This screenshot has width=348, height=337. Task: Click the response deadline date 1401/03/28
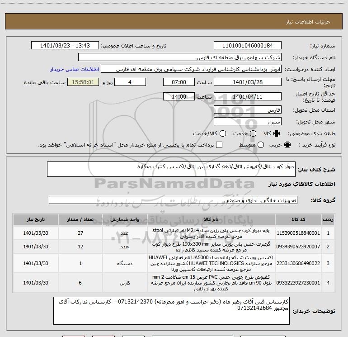(248, 82)
